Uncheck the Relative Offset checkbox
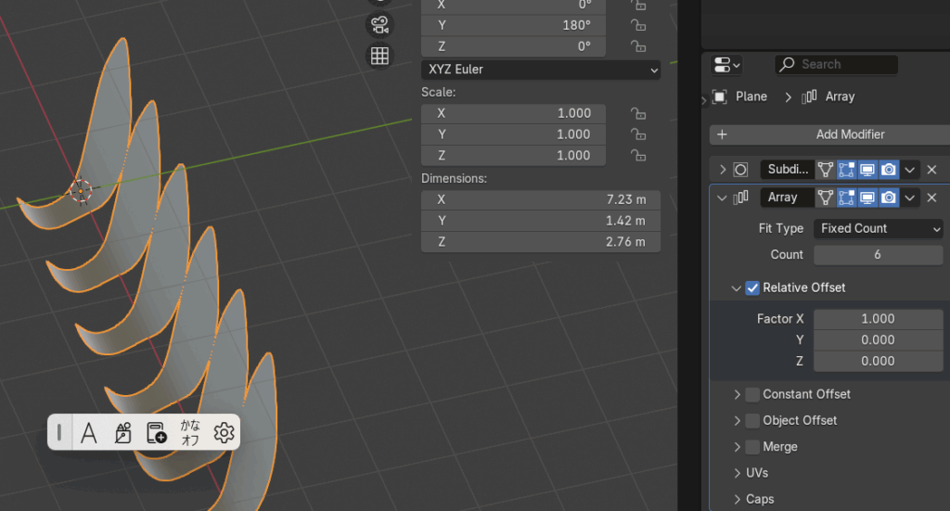 point(752,287)
